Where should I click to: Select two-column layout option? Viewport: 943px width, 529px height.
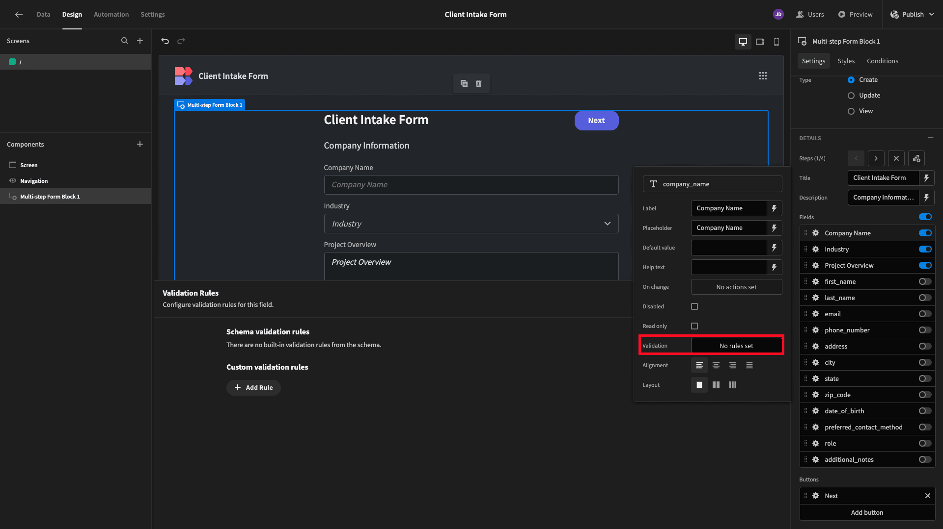tap(716, 385)
